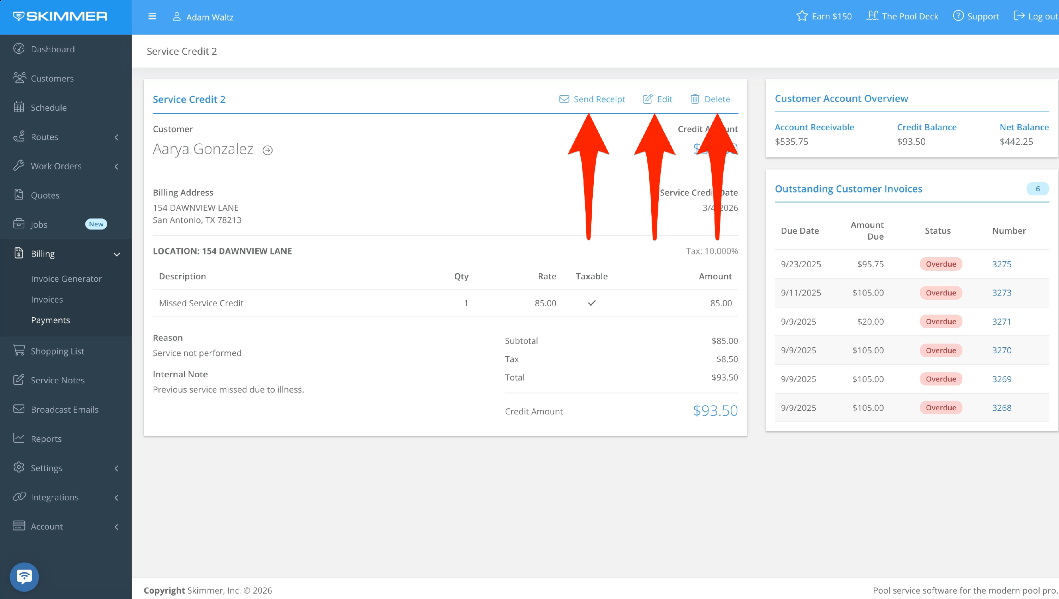
Task: Go to the Payments submenu item
Action: click(x=50, y=320)
